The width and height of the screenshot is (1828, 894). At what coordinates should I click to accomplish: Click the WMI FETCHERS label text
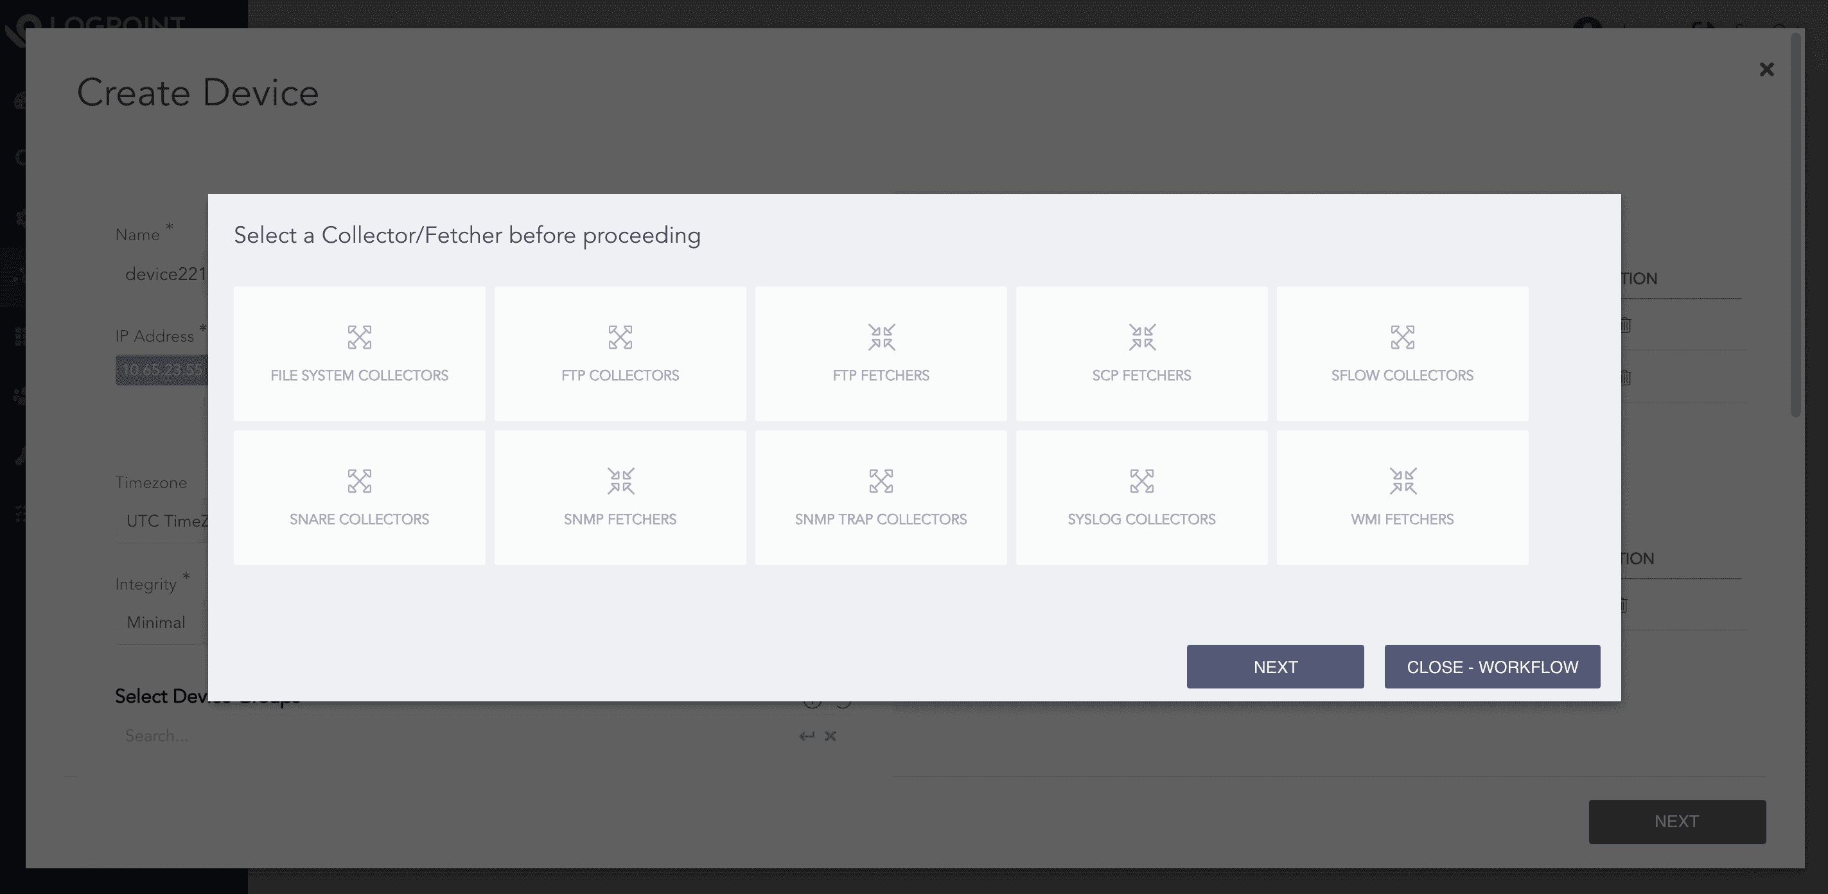click(x=1402, y=520)
